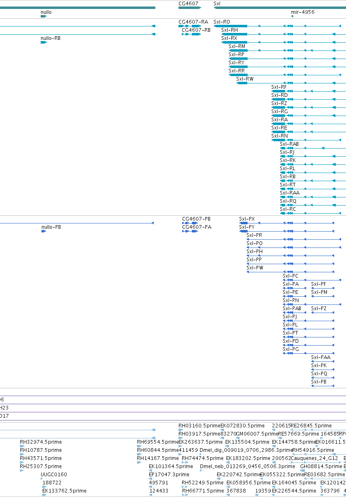Click protein label Sxl-PY
Viewport: 346px width, 497px height.
(247, 227)
